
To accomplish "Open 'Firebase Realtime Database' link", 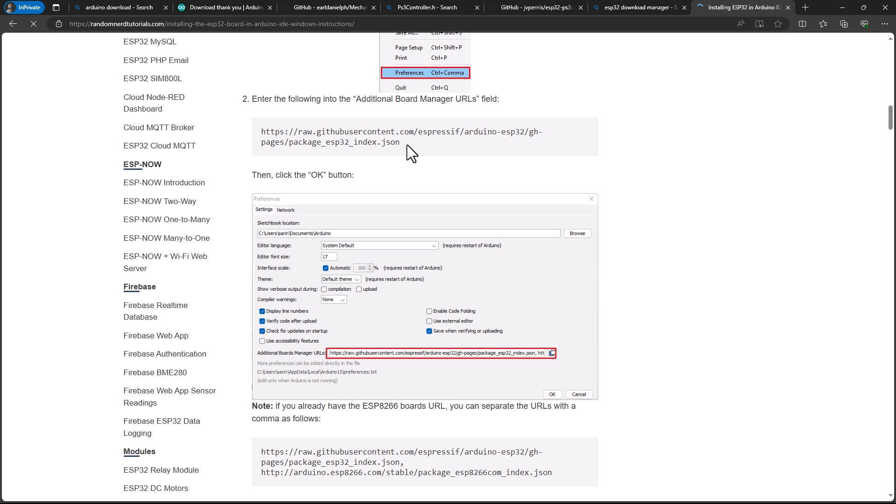I will click(155, 311).
